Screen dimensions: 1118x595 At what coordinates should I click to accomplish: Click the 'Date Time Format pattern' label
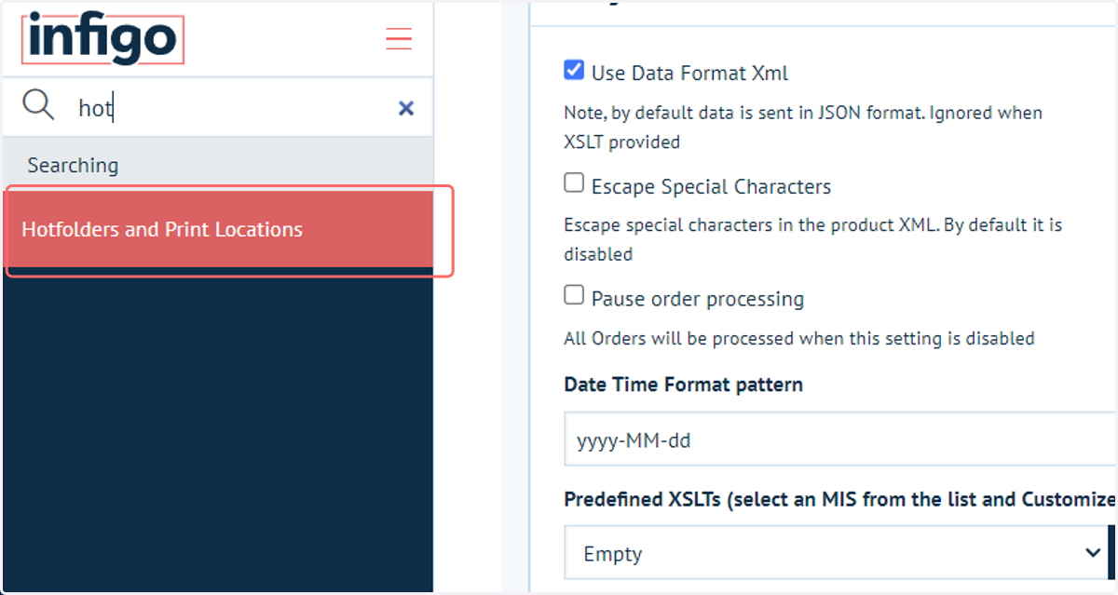tap(683, 385)
